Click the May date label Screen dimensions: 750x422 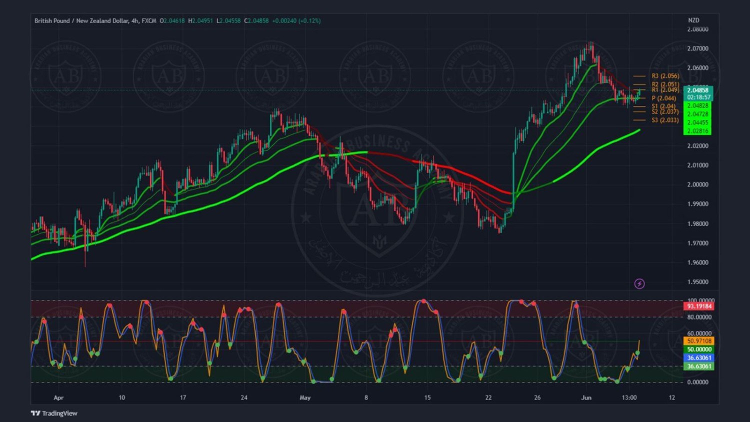pyautogui.click(x=305, y=398)
